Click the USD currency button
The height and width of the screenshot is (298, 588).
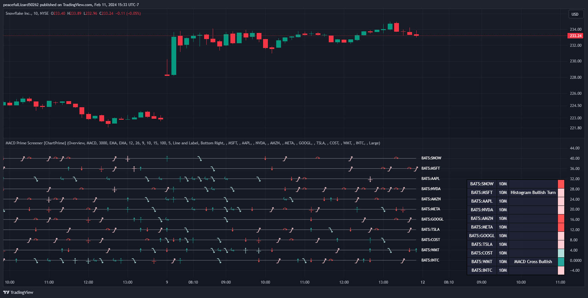click(575, 14)
